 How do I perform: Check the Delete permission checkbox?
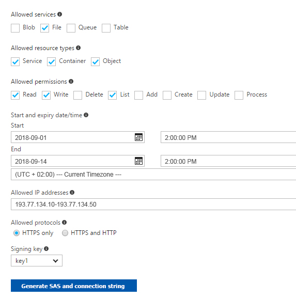78,95
